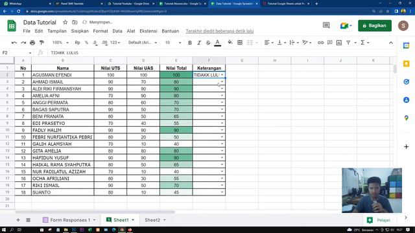Open the comment history icon
The image size is (415, 233).
pyautogui.click(x=326, y=25)
